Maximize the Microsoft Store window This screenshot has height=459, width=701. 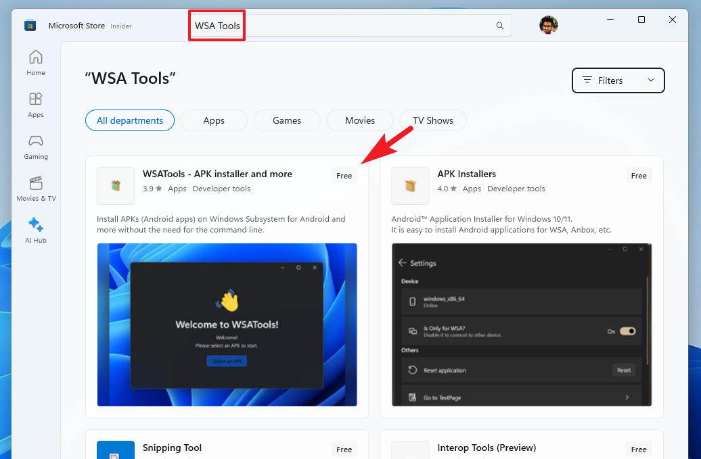coord(641,20)
